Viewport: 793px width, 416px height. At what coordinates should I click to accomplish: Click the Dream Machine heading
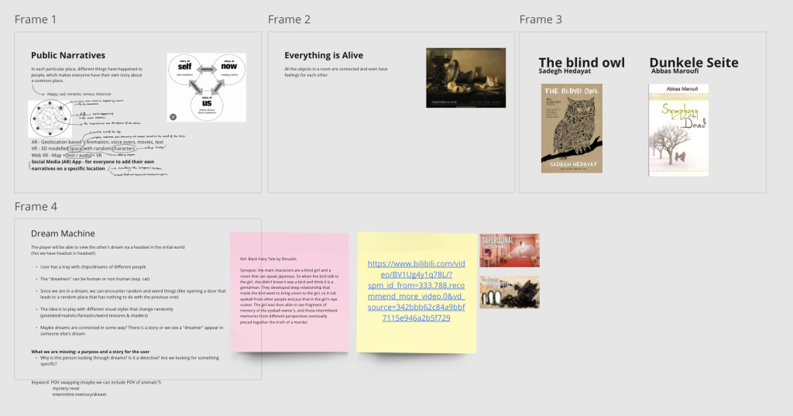[x=63, y=233]
